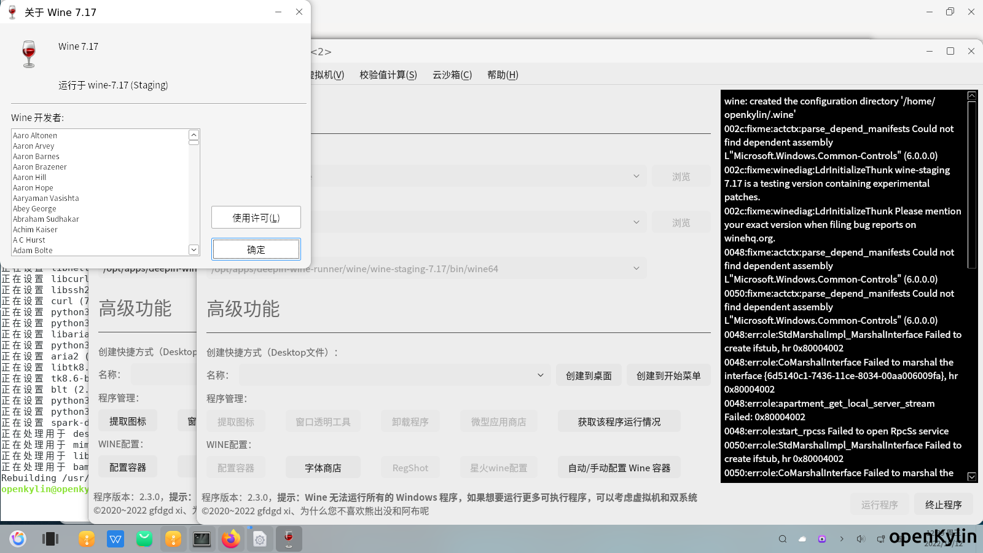Open the purple screenshot tray icon

(x=822, y=539)
